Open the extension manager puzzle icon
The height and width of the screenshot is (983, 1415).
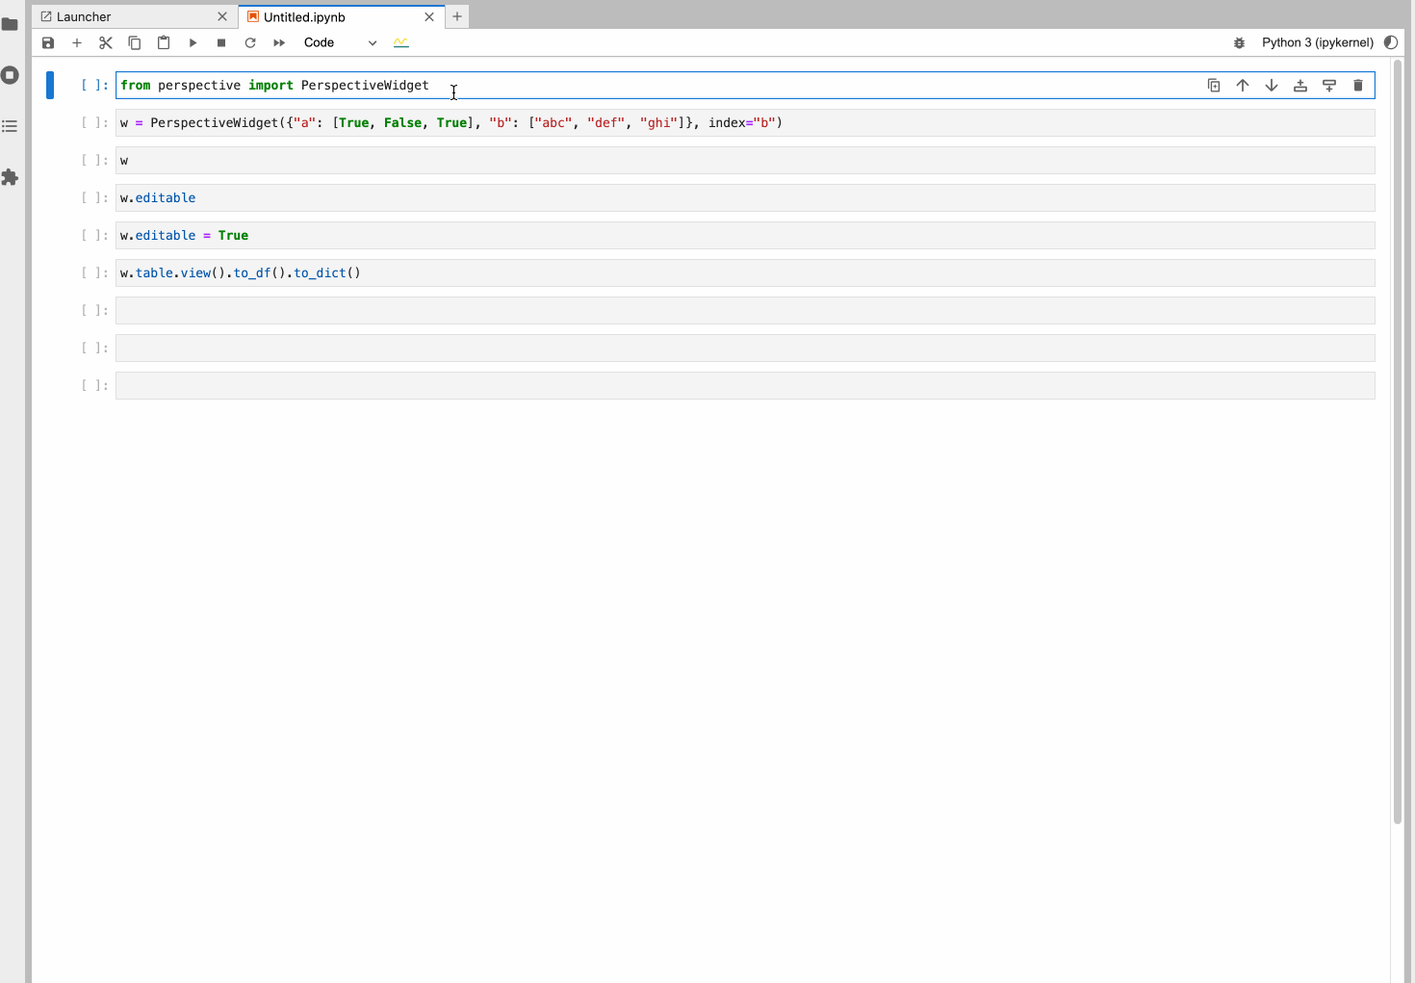(x=11, y=177)
